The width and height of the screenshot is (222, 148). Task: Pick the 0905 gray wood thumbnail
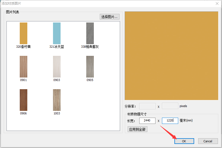[90, 67]
